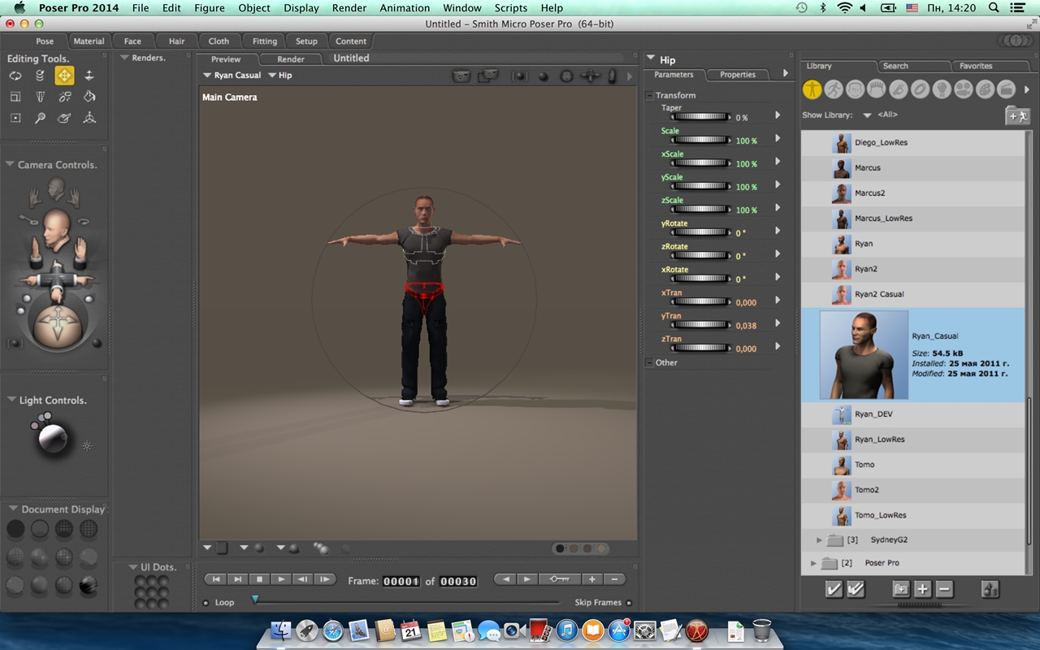Select the Translate In/Out tool
Viewport: 1040px width, 650px height.
[x=89, y=76]
